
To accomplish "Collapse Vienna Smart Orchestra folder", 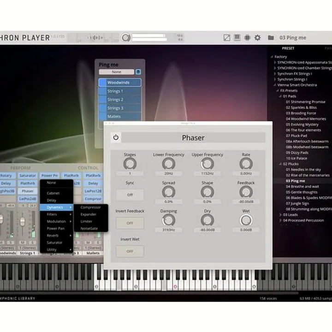I will (x=275, y=85).
